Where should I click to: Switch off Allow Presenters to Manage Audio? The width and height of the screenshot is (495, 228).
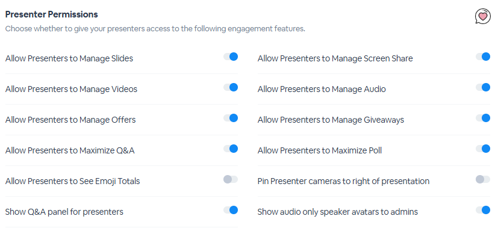[483, 87]
